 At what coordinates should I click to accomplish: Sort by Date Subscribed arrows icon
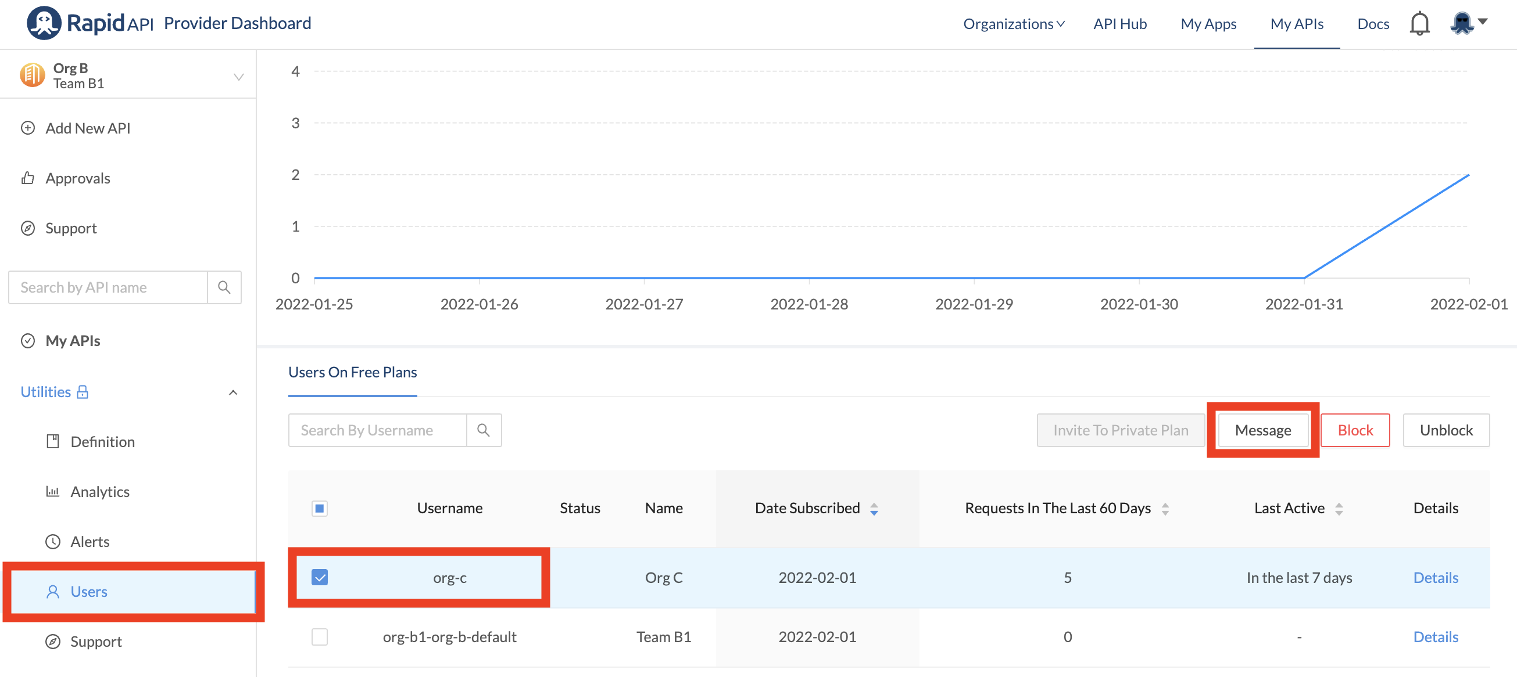874,508
